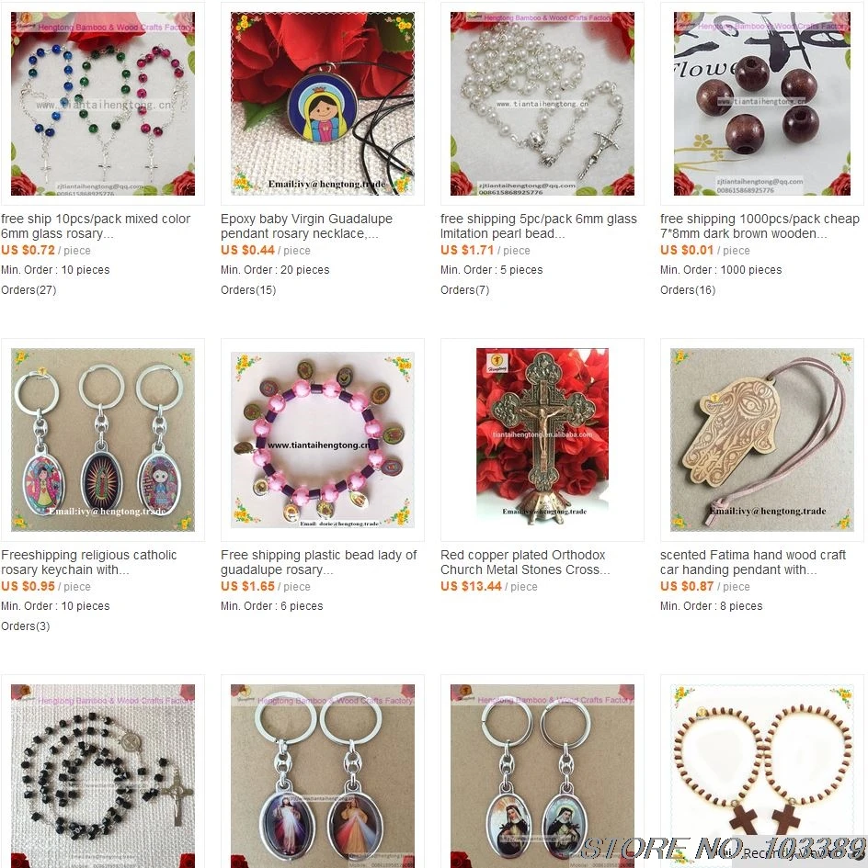Open 'Freeshipping religious catholic rosary keychain' link
868x868 pixels.
pyautogui.click(x=88, y=562)
